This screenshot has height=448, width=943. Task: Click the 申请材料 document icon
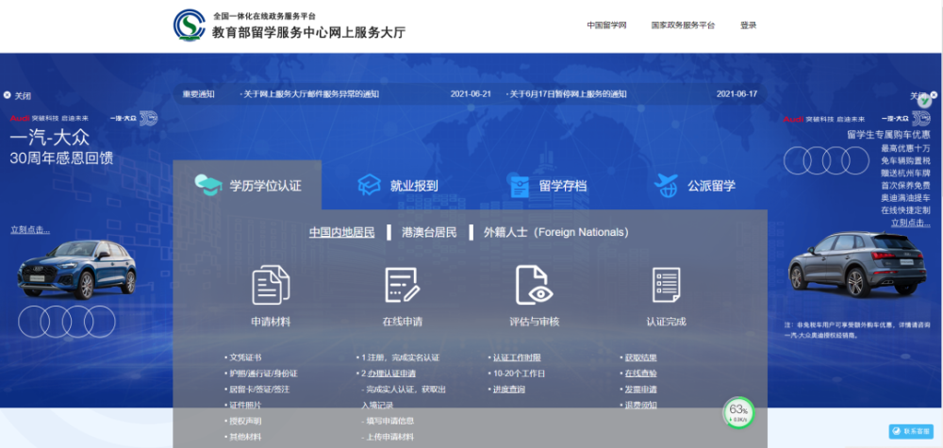click(271, 284)
